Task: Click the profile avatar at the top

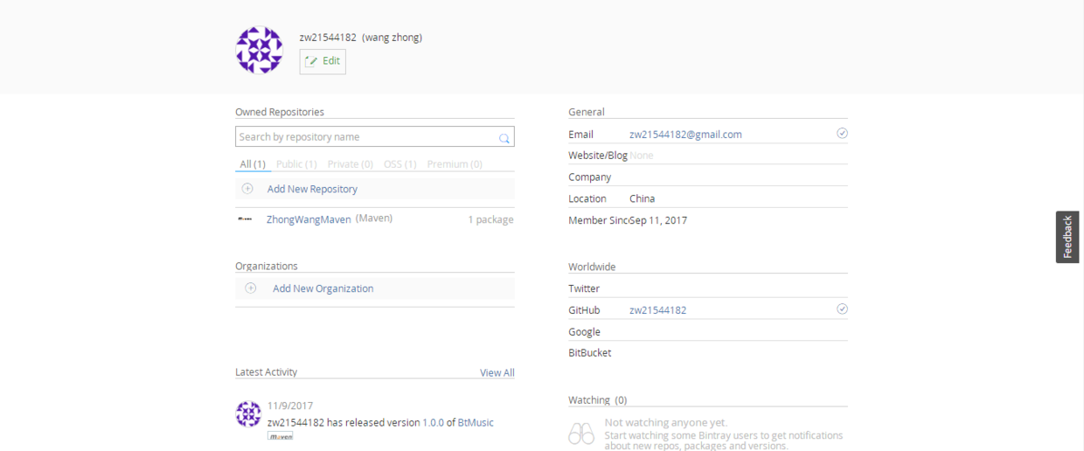Action: pyautogui.click(x=260, y=50)
